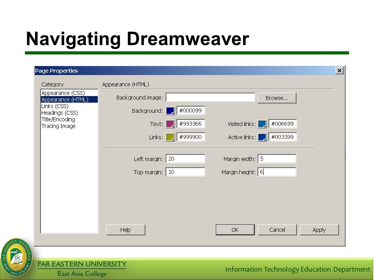Image resolution: width=374 pixels, height=280 pixels.
Task: Open the Background color swatch picker
Action: pos(170,111)
